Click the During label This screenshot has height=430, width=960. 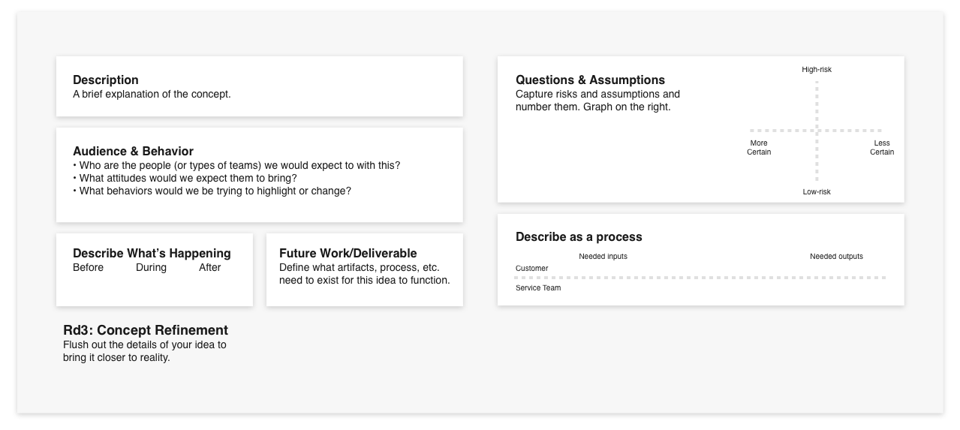151,268
